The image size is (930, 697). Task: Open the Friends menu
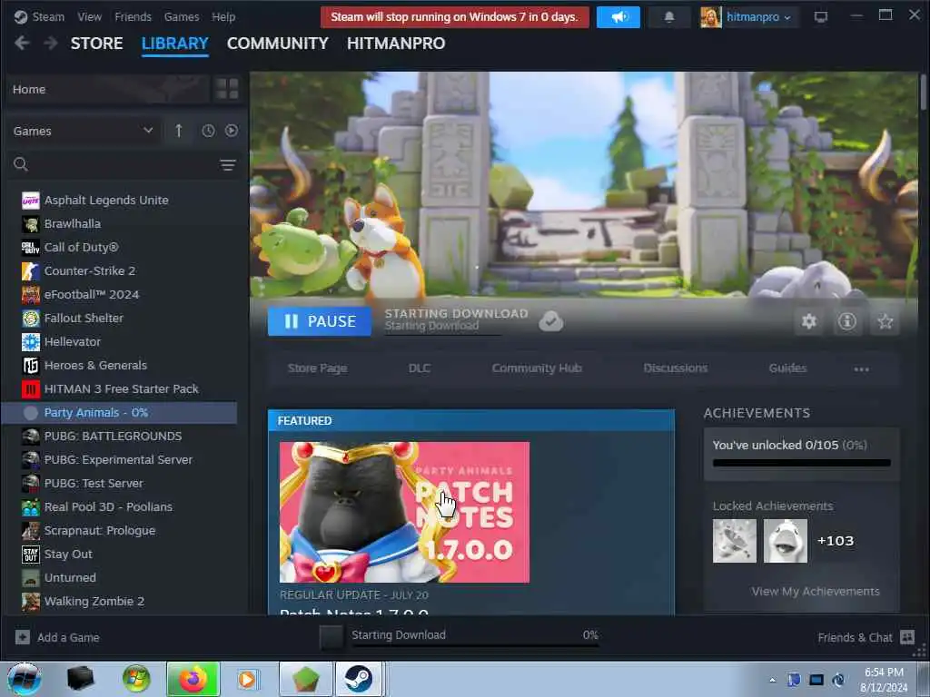tap(133, 17)
